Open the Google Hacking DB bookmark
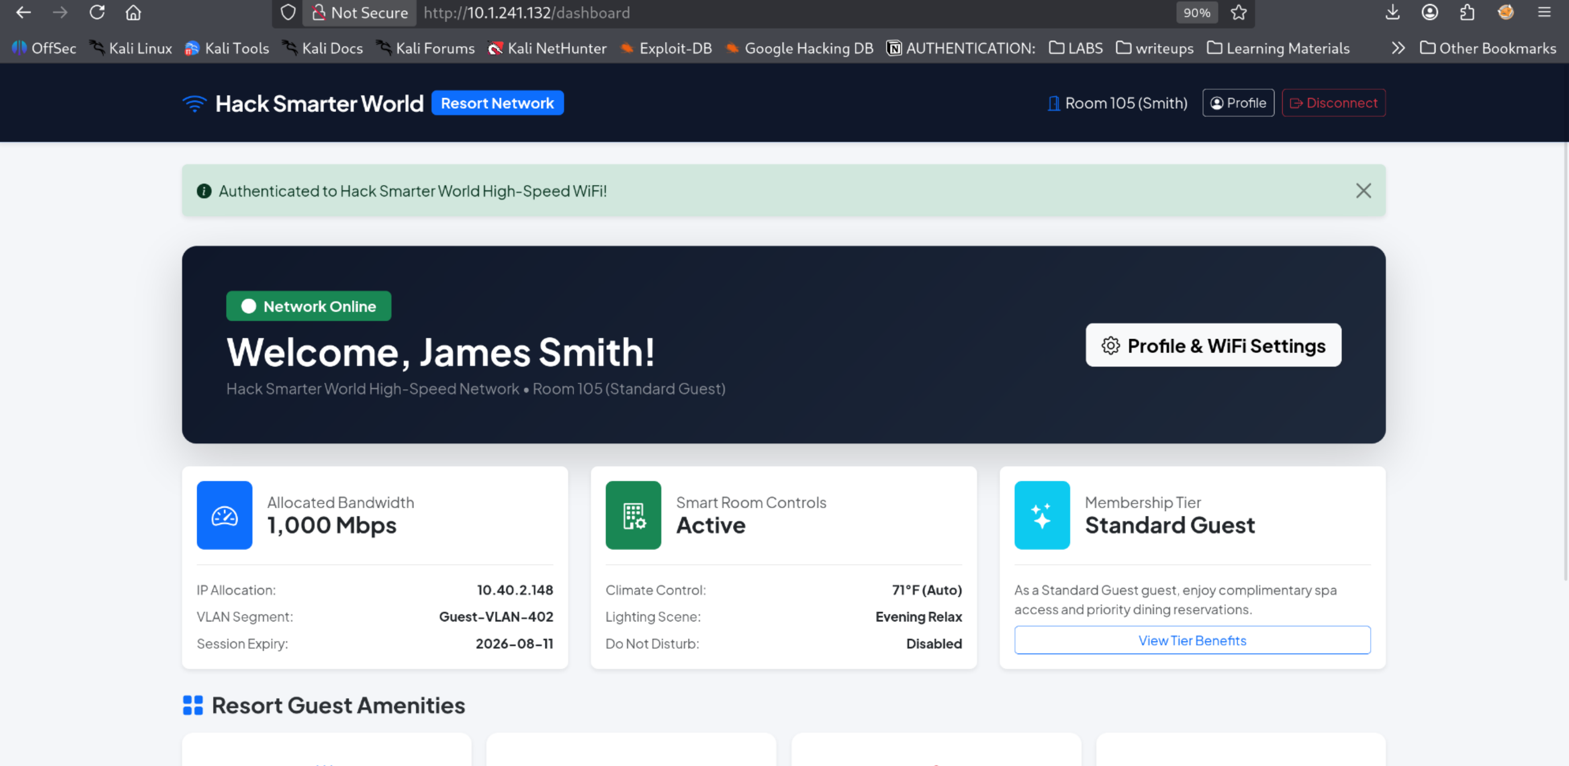Screen dimensions: 1569x766 pos(799,48)
